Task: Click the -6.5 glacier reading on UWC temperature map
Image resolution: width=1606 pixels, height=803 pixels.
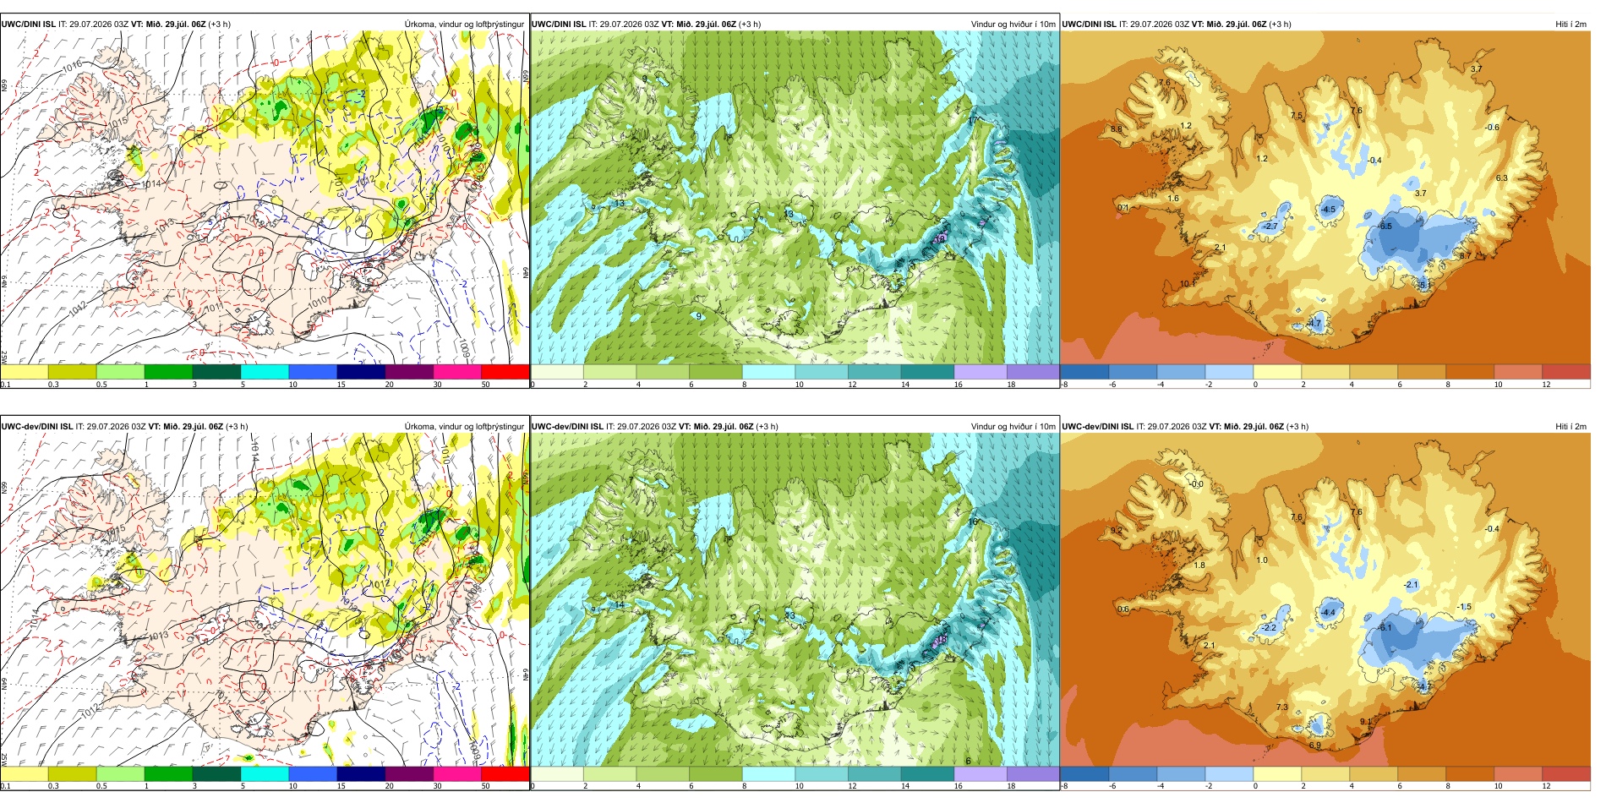Action: tap(1384, 227)
